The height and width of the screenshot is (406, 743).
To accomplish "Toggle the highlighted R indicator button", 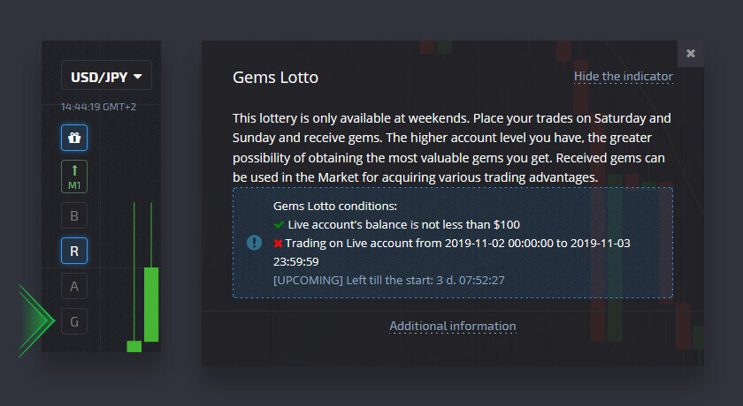I will tap(73, 251).
